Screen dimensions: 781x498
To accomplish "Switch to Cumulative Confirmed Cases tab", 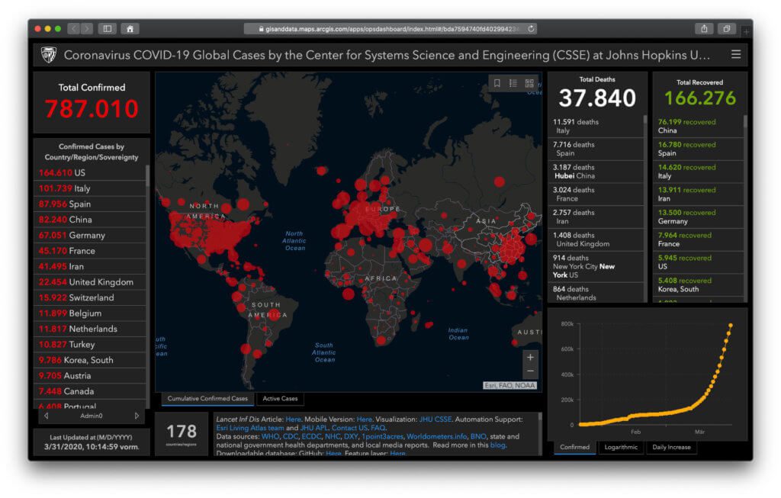I will coord(207,398).
